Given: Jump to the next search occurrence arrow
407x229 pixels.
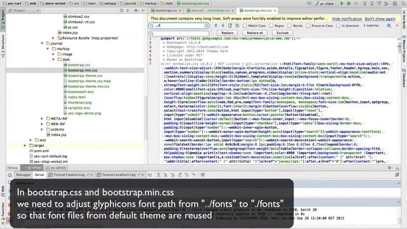Looking at the screenshot, I should click(223, 25).
